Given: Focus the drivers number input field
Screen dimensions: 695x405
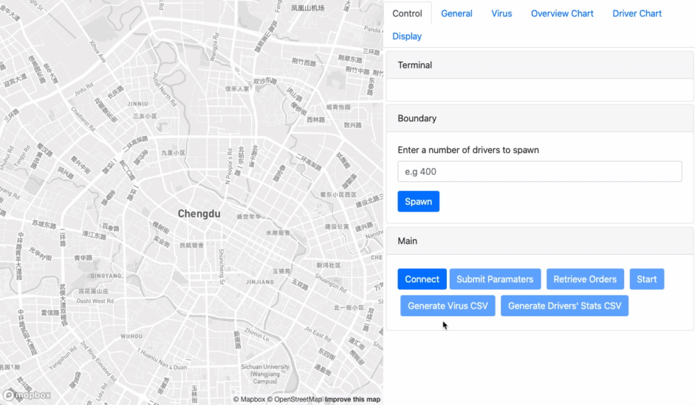Looking at the screenshot, I should pos(539,171).
